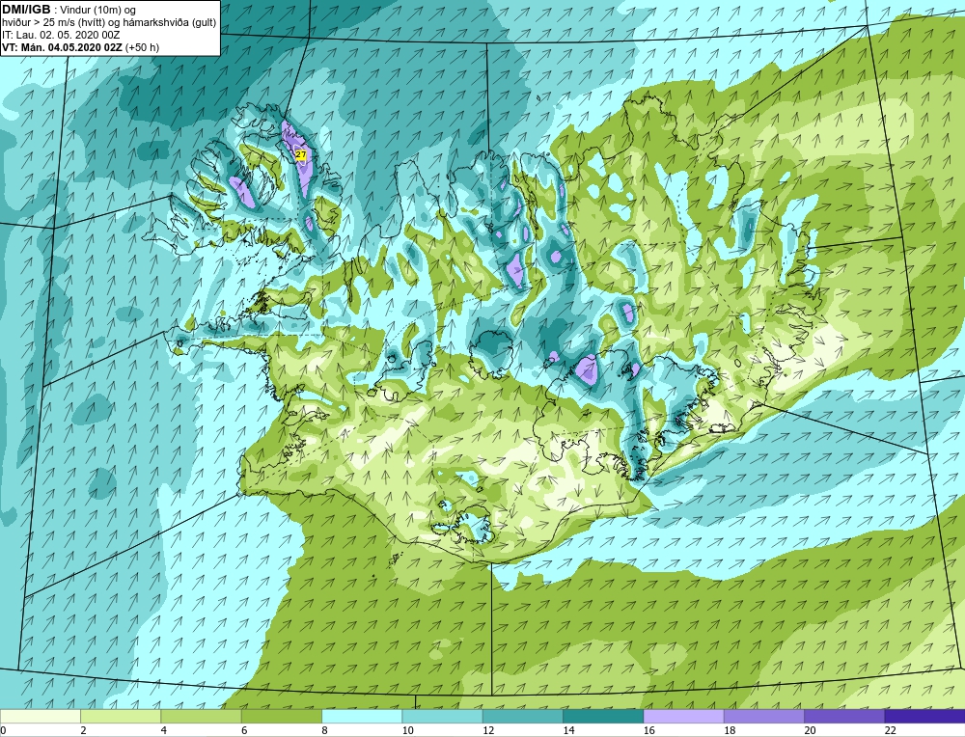Select the line 'VT: Mán. 04.05.2020 02Z (+50 h)'
Viewport: 965px width, 737px height.
pos(81,46)
